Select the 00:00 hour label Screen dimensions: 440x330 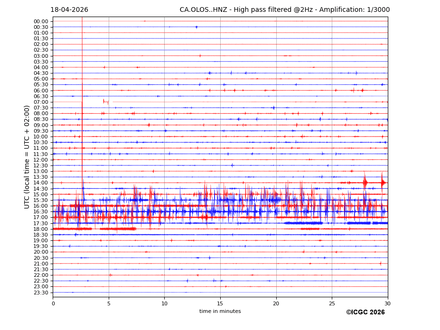pyautogui.click(x=41, y=21)
